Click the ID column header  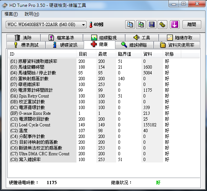pyautogui.click(x=42, y=54)
